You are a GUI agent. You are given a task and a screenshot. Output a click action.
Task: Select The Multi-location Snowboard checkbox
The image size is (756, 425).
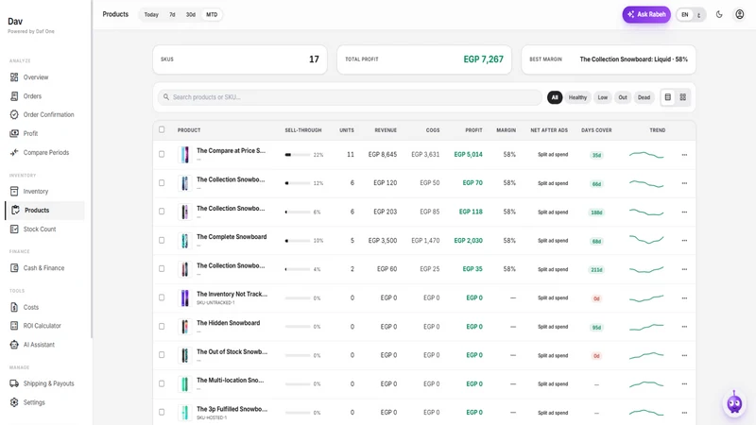coord(162,383)
